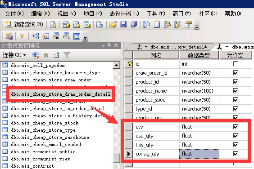Click the Refresh icon in Object Explorer
The height and width of the screenshot is (169, 254).
pos(56,55)
